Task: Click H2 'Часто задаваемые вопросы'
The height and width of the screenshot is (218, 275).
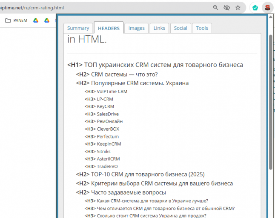Action: 121,192
